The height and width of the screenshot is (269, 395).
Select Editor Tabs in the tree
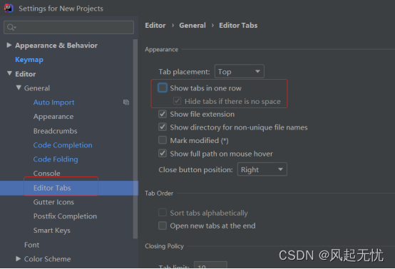pos(52,188)
